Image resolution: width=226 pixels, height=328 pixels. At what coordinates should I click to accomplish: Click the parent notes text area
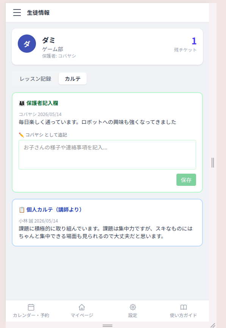(x=108, y=155)
